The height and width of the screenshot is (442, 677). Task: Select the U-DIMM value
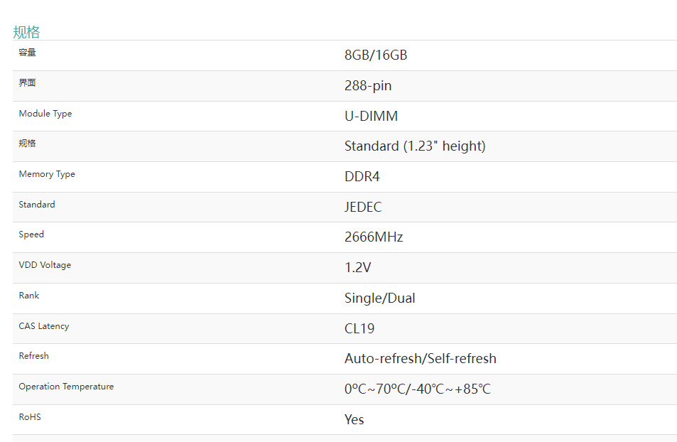[371, 116]
